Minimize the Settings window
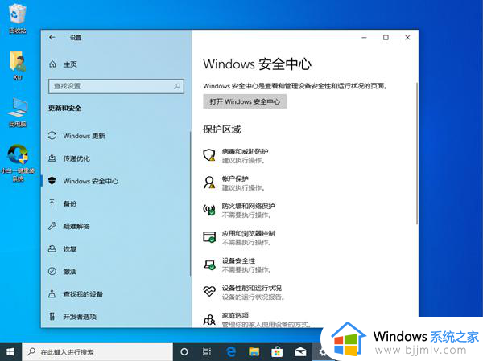Image resolution: width=483 pixels, height=361 pixels. point(364,37)
